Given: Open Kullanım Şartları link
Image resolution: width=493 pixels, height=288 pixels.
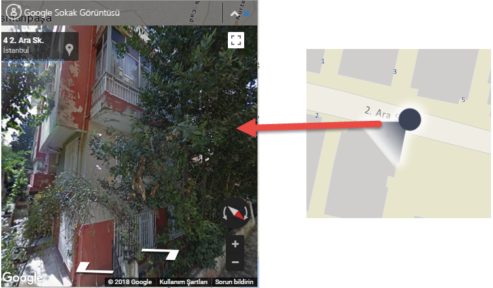Looking at the screenshot, I should [183, 281].
